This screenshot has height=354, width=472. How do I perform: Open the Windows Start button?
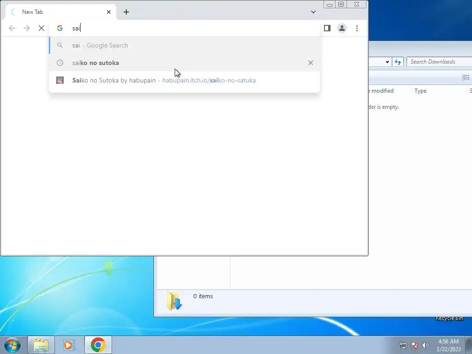coord(12,345)
